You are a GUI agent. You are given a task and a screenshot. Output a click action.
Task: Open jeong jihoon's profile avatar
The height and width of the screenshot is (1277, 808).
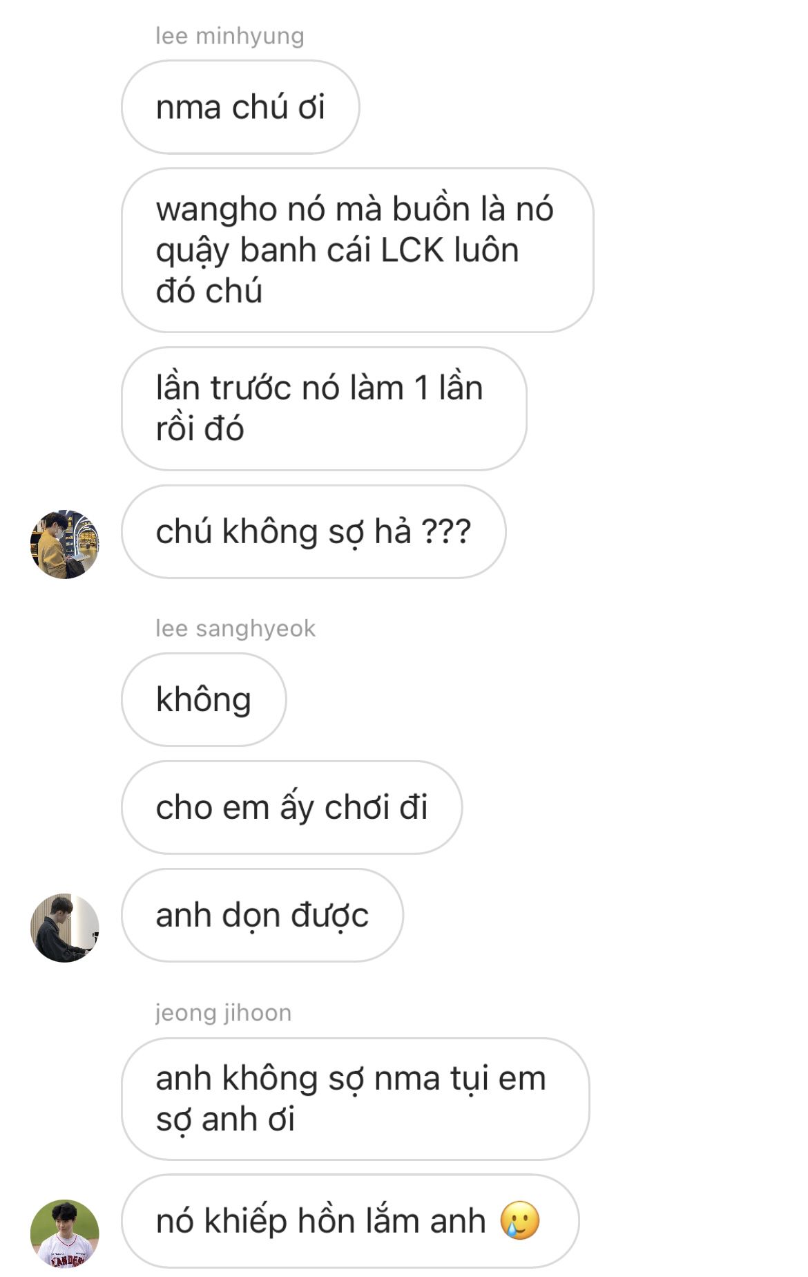tap(65, 1234)
